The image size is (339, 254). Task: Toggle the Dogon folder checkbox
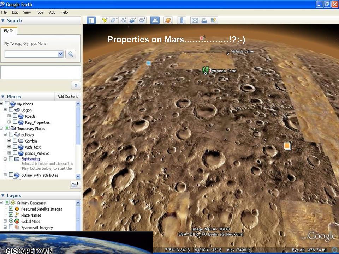(x=11, y=110)
